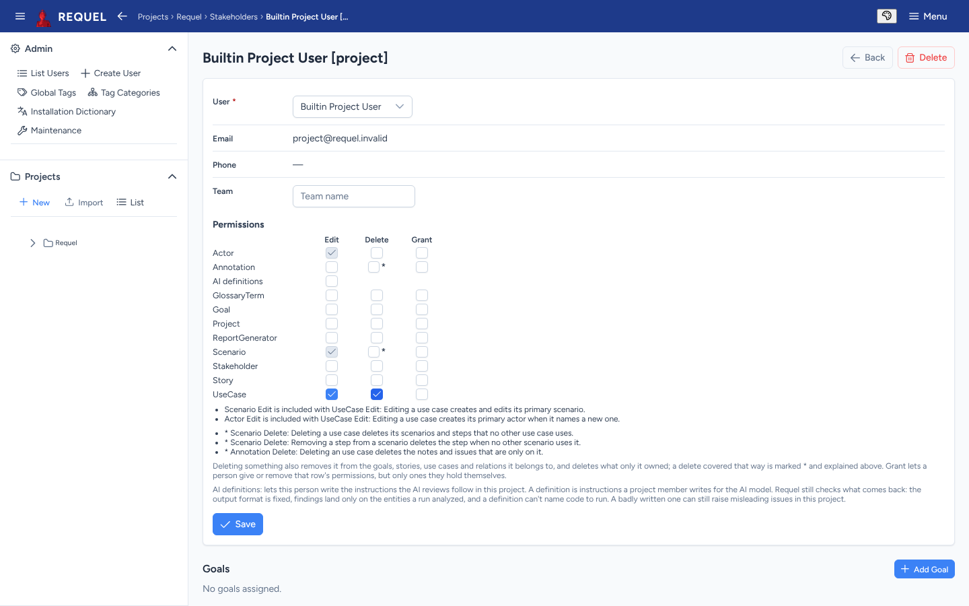Open the List Users admin link
This screenshot has height=606, width=969.
tap(43, 73)
